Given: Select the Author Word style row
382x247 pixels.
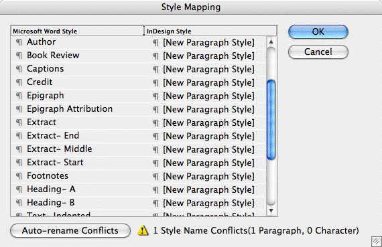Looking at the screenshot, I should pyautogui.click(x=41, y=42).
